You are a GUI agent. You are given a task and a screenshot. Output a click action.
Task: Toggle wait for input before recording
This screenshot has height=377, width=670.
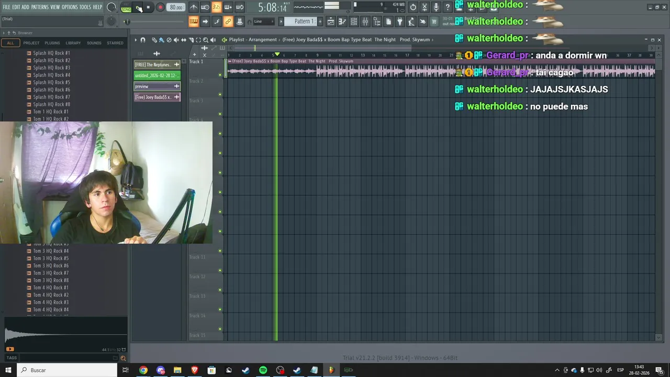tap(205, 7)
